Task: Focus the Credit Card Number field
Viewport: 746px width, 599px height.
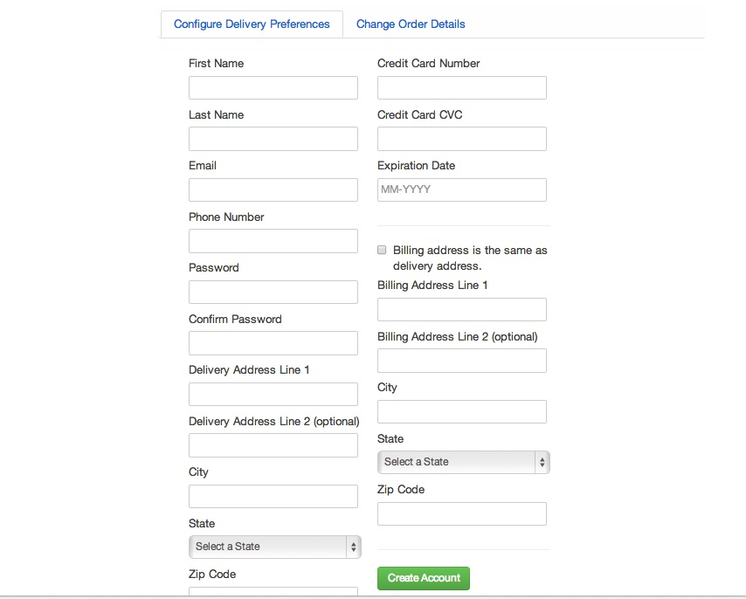Action: coord(462,87)
